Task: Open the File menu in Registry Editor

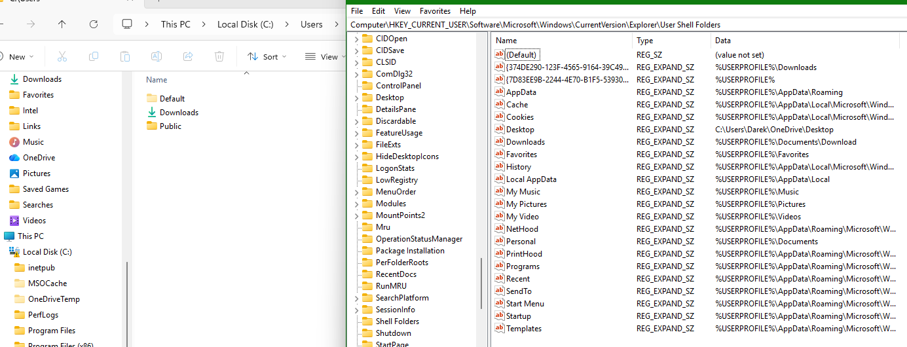Action: [x=357, y=11]
